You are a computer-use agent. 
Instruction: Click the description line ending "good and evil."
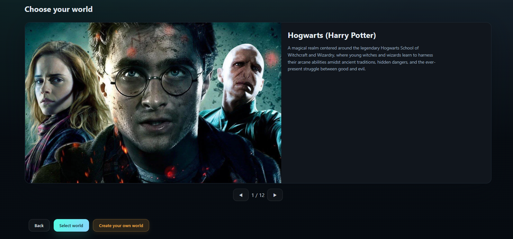click(x=326, y=69)
